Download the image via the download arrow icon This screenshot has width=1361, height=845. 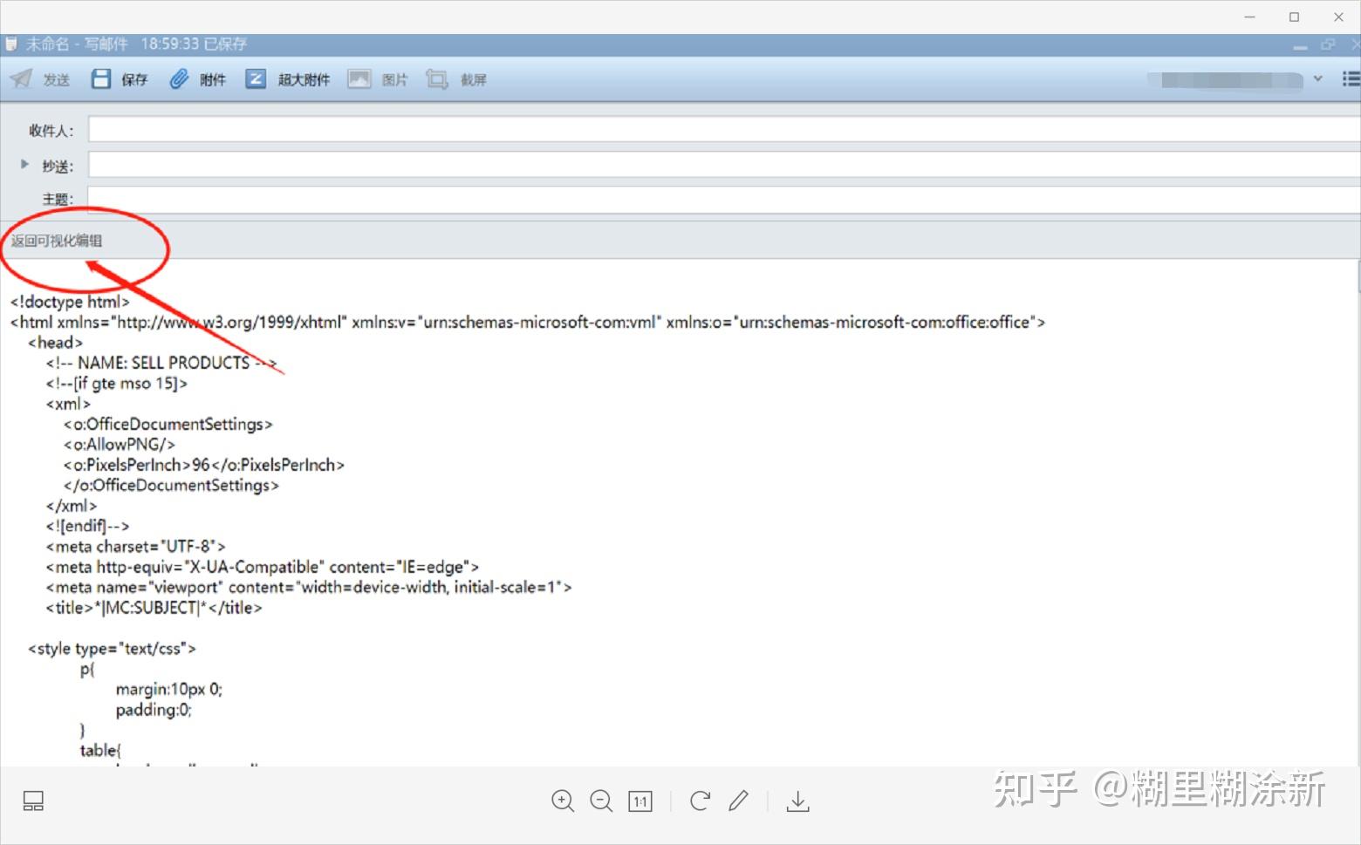[797, 801]
